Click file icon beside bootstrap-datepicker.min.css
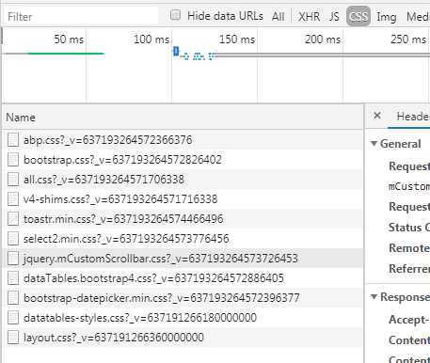The width and height of the screenshot is (430, 363). (x=13, y=298)
